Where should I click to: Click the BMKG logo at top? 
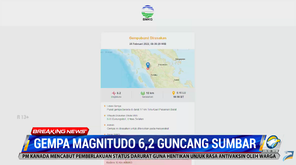pos(148,13)
